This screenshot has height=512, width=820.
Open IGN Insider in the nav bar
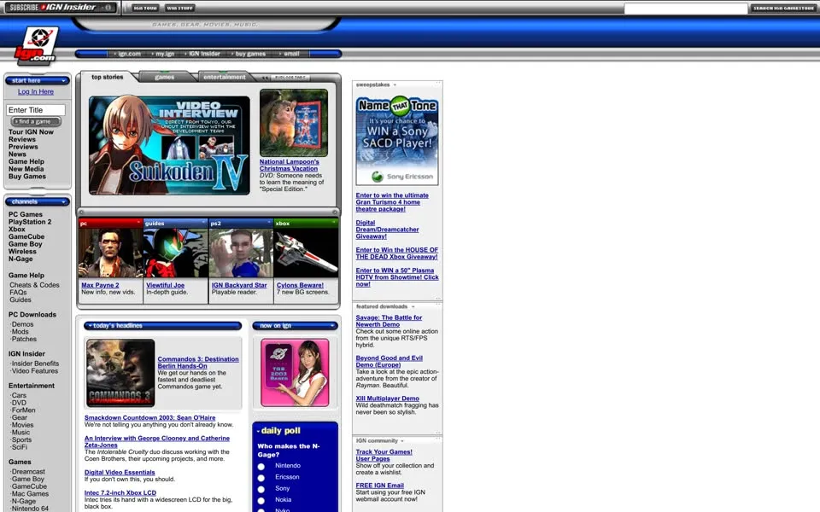(204, 54)
